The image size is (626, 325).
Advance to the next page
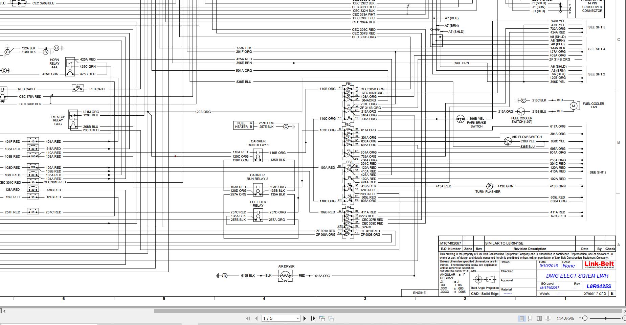(305, 318)
